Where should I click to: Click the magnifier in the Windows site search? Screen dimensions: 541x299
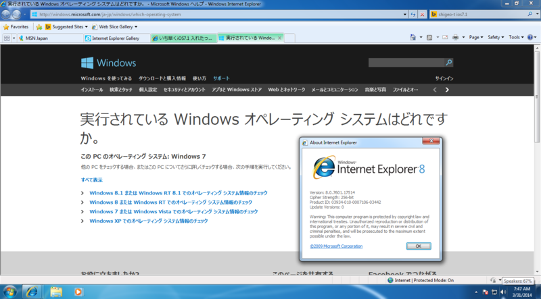[449, 62]
